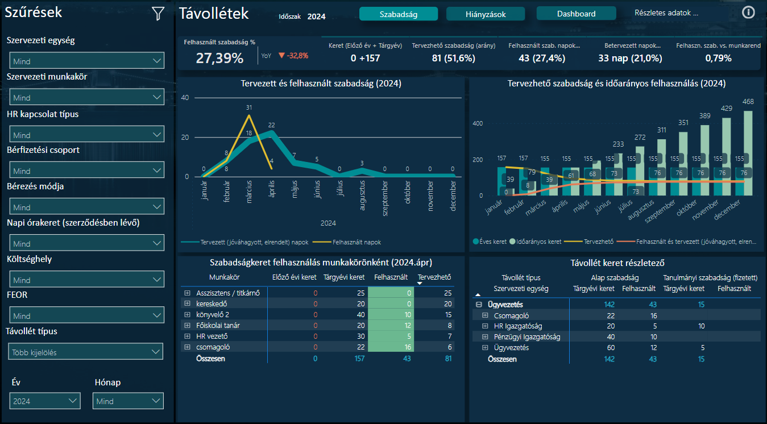Expand the Pénzügyi Igazgatóság row
Viewport: 767px width, 424px height.
pos(485,337)
